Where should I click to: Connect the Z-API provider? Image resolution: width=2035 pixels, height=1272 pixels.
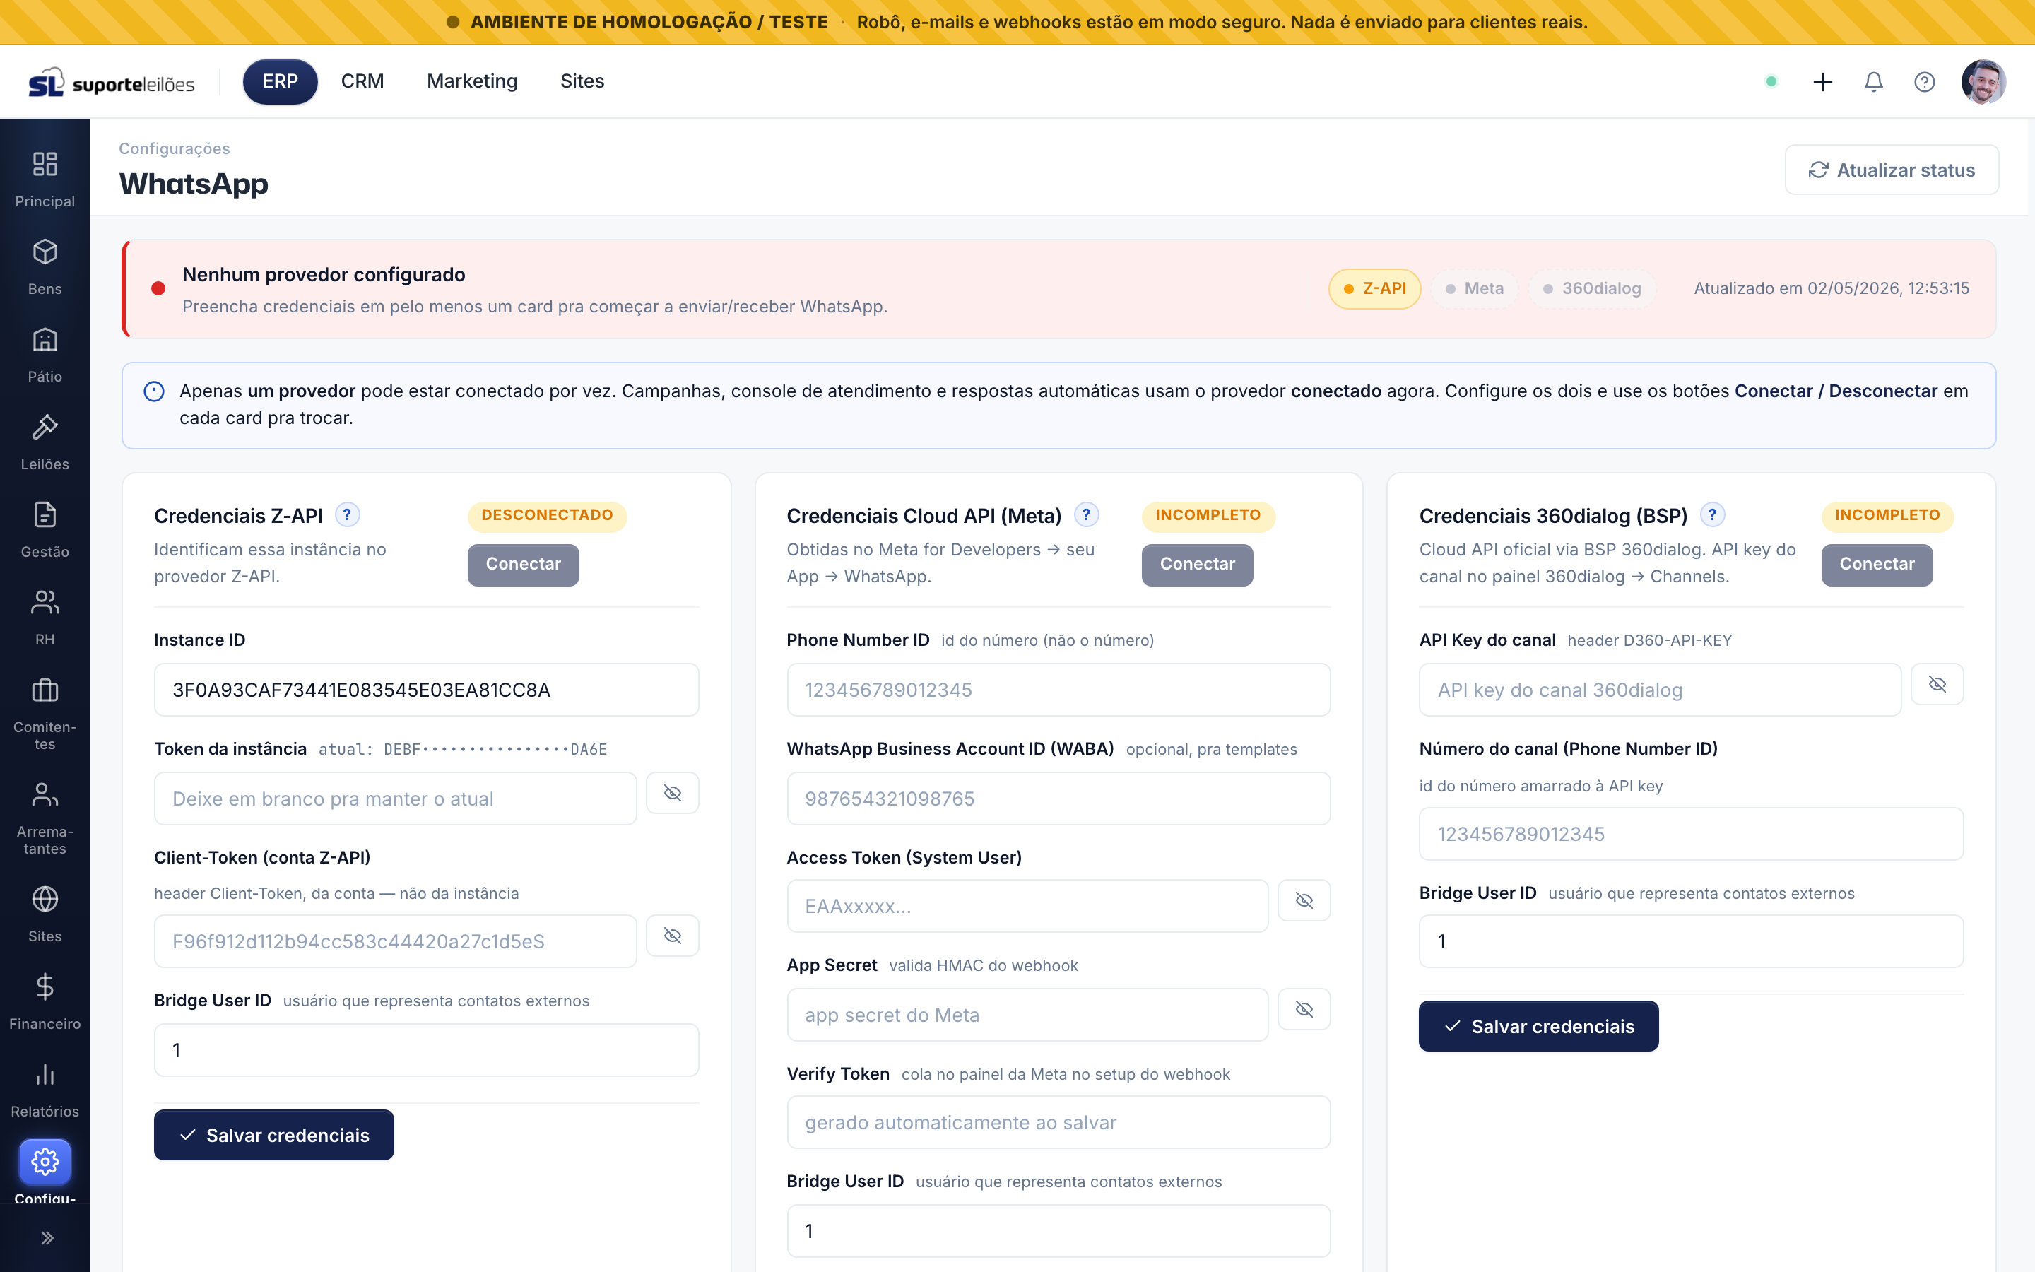pos(523,565)
